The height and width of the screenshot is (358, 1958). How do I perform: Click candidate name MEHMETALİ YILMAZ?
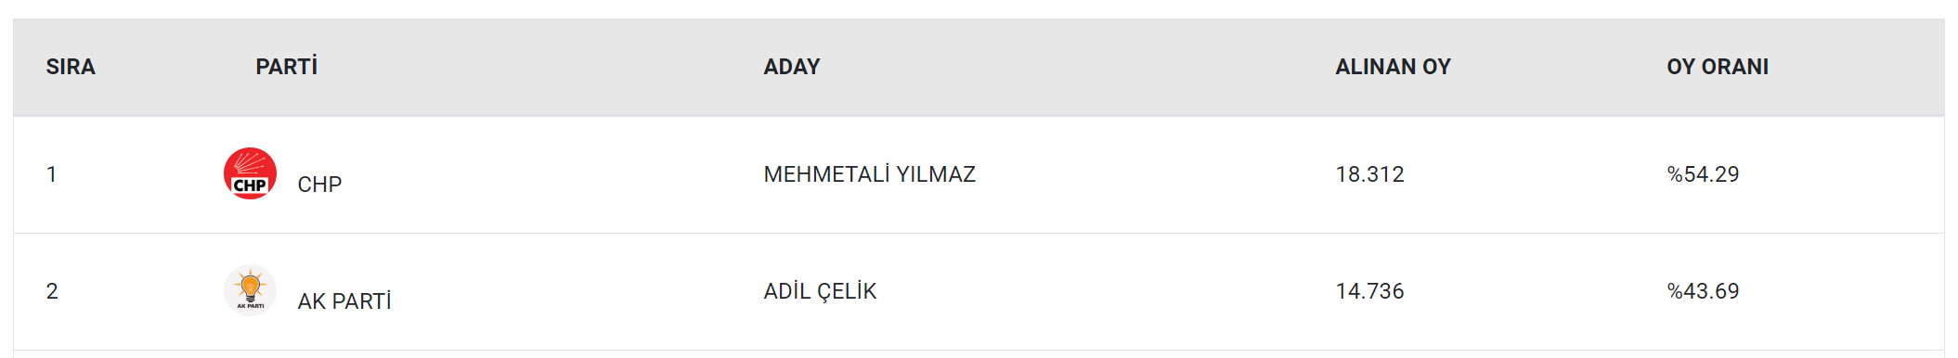click(870, 174)
